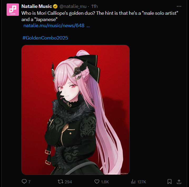Bookmark this Natalie Music post
189x187 pixels.
170,181
